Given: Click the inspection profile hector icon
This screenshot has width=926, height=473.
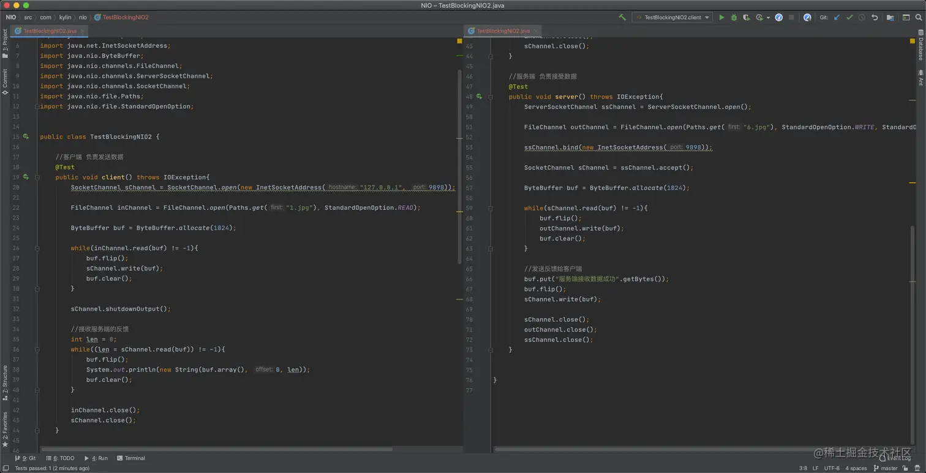Looking at the screenshot, I should click(x=917, y=469).
